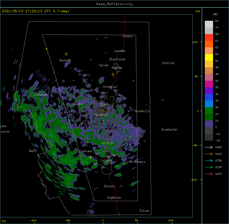The height and width of the screenshot is (224, 229).
Task: Pick the red 60-65 dBZ swatch
Action: pos(209,37)
